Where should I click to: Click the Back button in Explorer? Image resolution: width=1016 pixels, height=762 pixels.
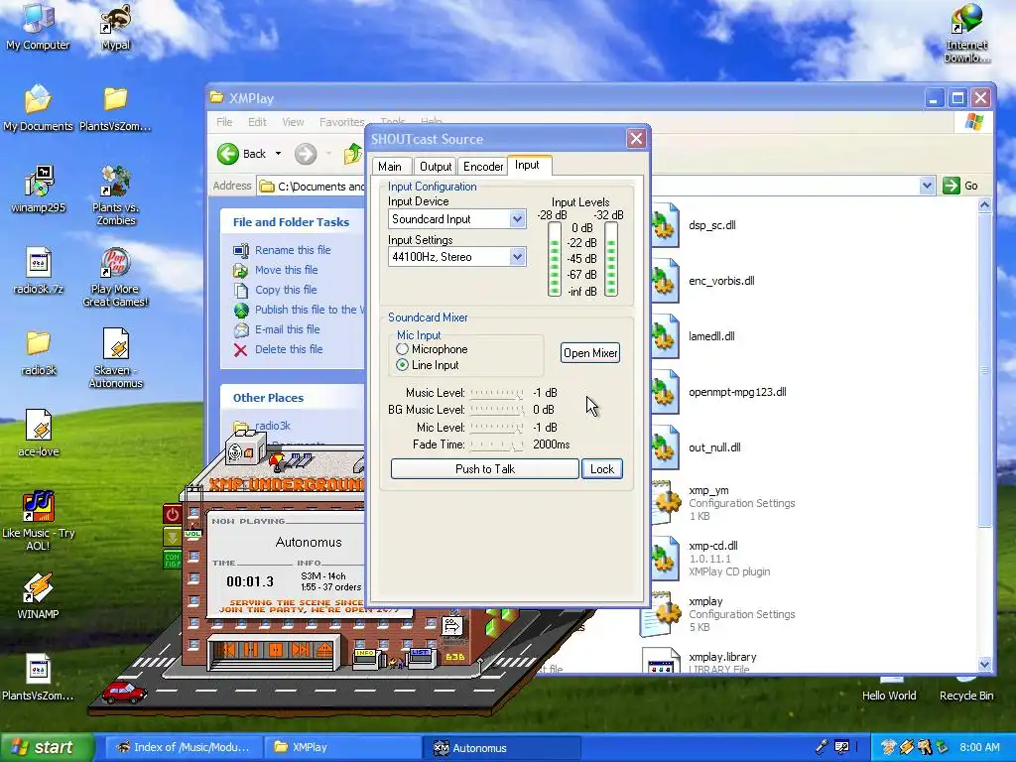tap(242, 154)
